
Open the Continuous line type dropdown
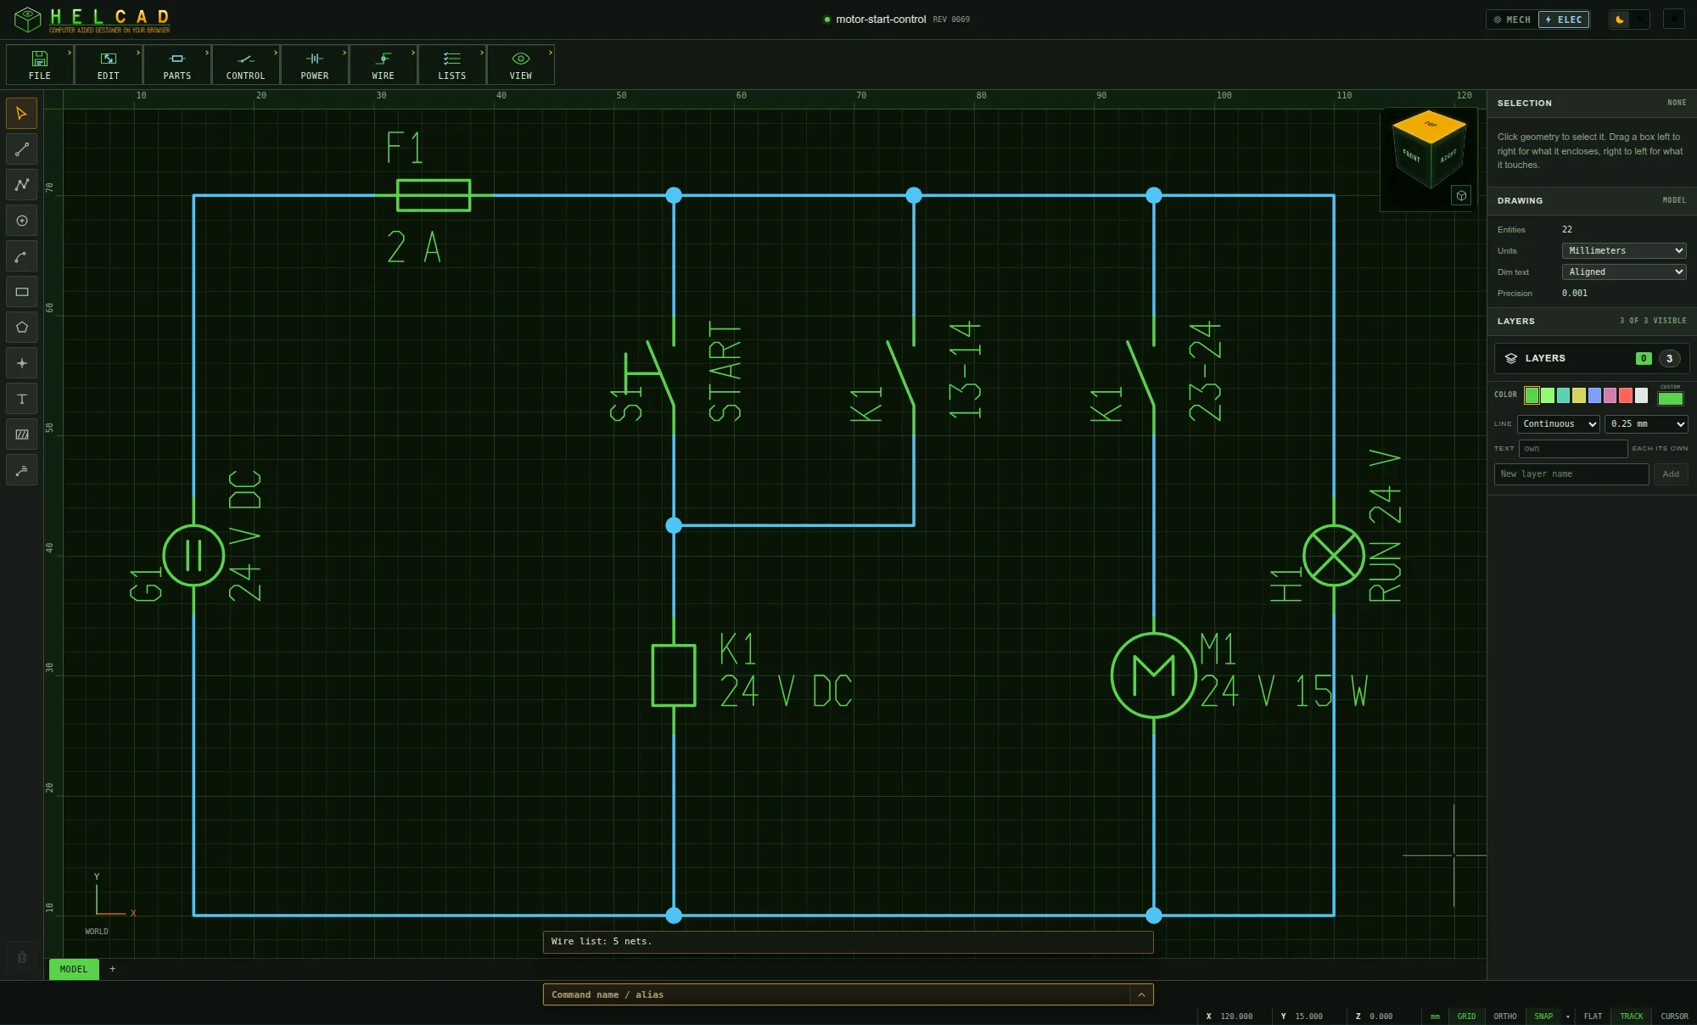[1559, 424]
